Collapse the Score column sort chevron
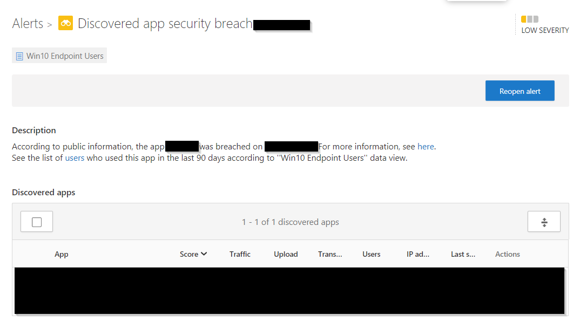 tap(203, 254)
